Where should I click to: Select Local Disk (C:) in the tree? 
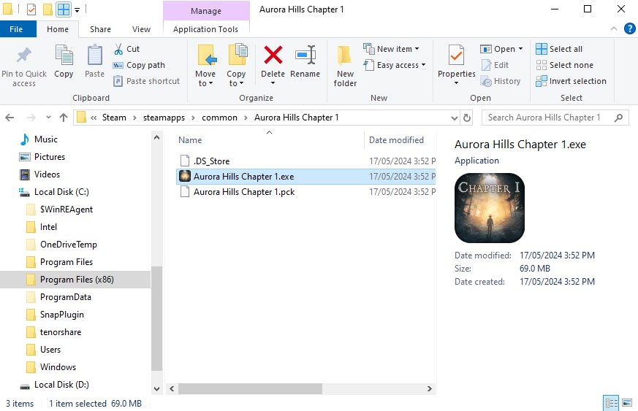click(61, 192)
